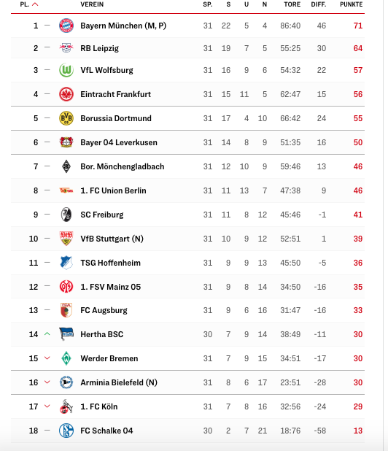The image size is (388, 451).
Task: Click the DIFF. column header
Action: [x=319, y=4]
